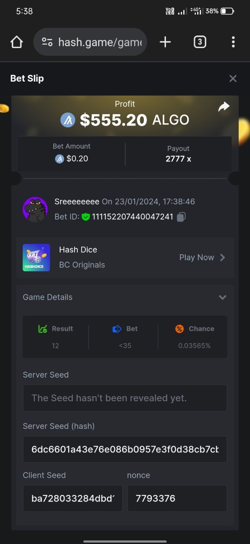Share the bet slip via arrow icon
250x544 pixels.
click(x=224, y=107)
